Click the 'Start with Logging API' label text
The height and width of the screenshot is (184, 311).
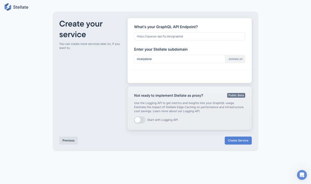coord(162,120)
